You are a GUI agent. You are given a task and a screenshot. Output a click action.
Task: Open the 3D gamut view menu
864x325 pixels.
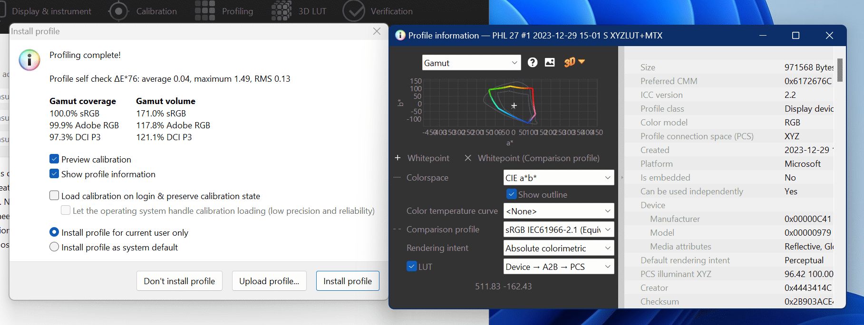point(574,62)
